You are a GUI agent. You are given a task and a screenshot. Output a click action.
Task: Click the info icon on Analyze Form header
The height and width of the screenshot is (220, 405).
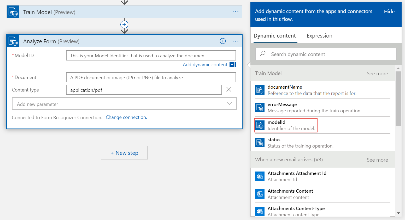(222, 41)
